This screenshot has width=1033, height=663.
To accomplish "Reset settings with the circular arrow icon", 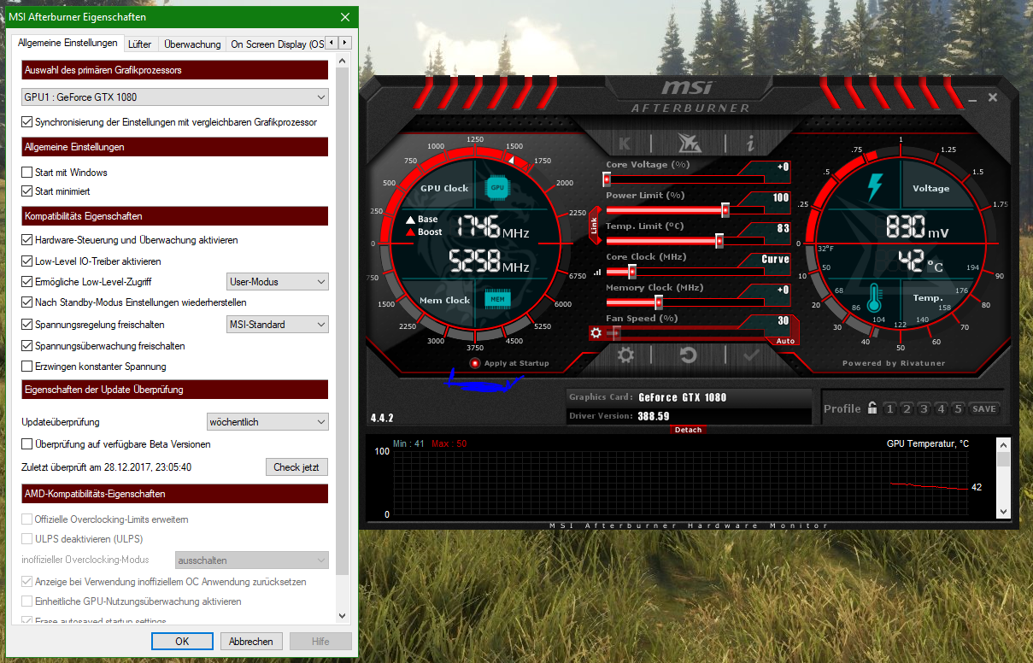I will tap(688, 355).
